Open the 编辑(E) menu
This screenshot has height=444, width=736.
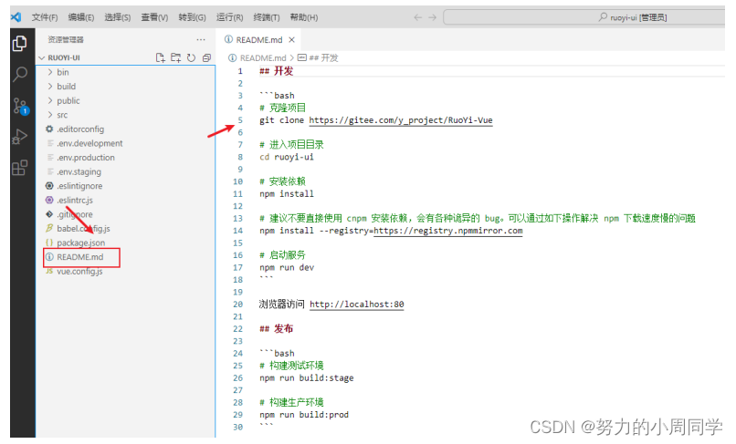[x=81, y=17]
